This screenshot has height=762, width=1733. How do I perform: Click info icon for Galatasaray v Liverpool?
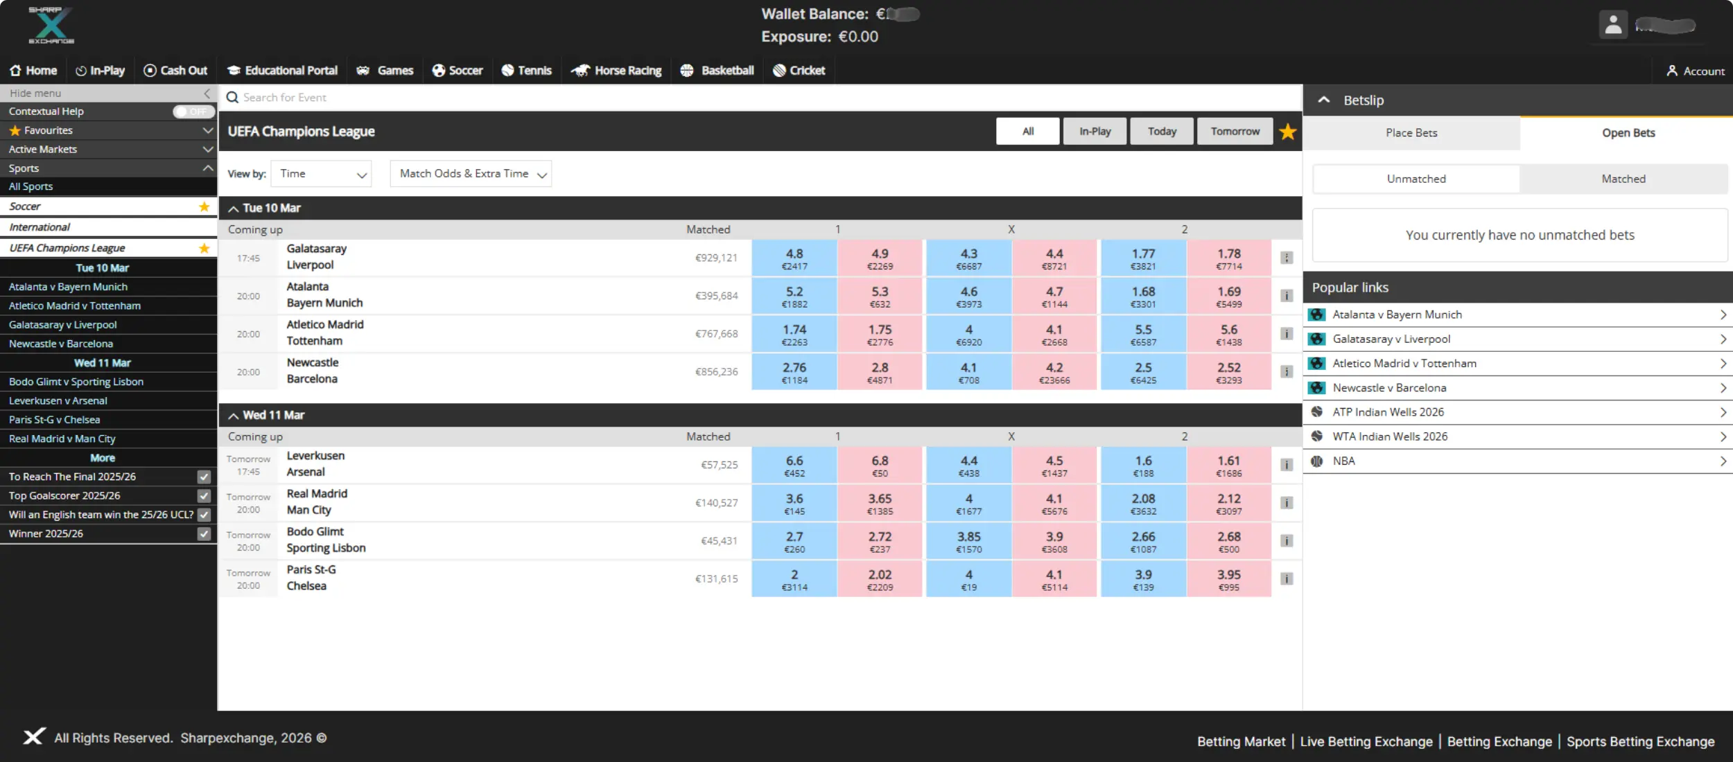tap(1287, 258)
